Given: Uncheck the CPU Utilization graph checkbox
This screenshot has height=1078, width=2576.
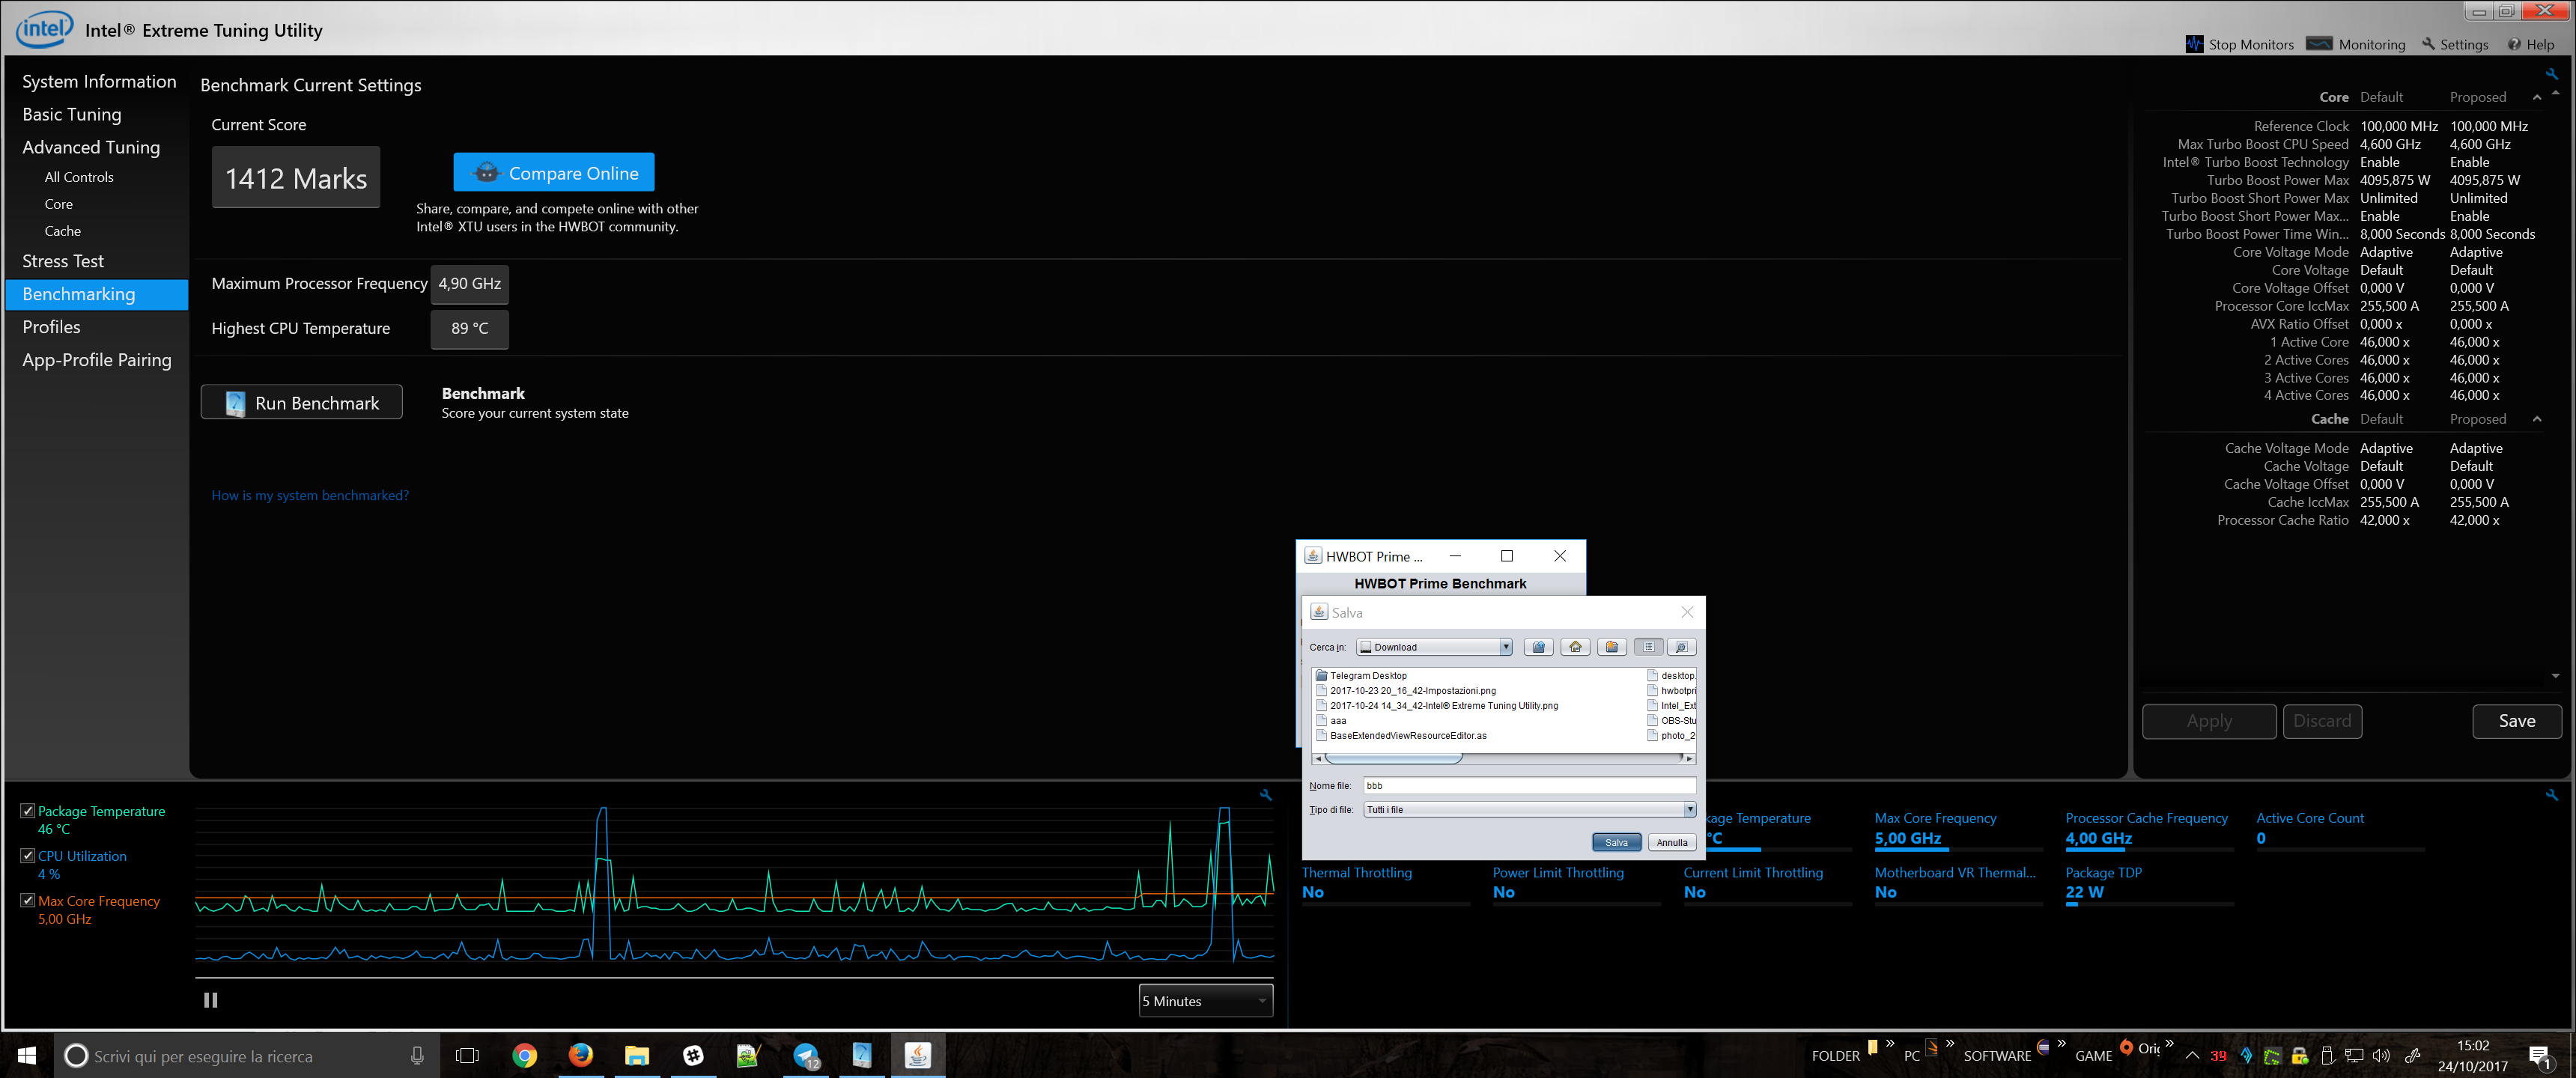Looking at the screenshot, I should point(28,856).
